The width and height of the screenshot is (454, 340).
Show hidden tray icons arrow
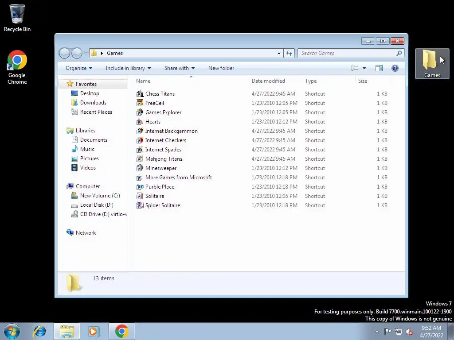coord(377,332)
